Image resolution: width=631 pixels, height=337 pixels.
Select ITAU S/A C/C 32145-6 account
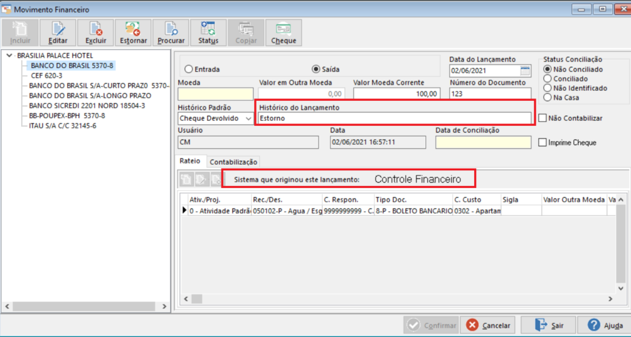(62, 126)
